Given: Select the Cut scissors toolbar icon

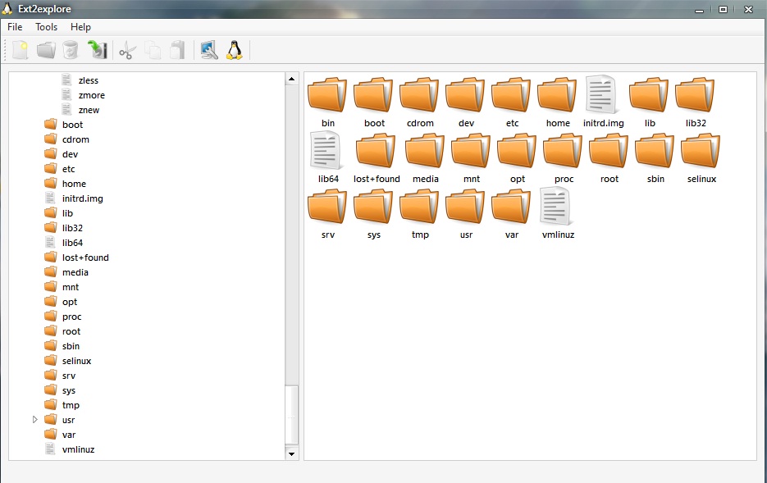Looking at the screenshot, I should click(x=127, y=49).
